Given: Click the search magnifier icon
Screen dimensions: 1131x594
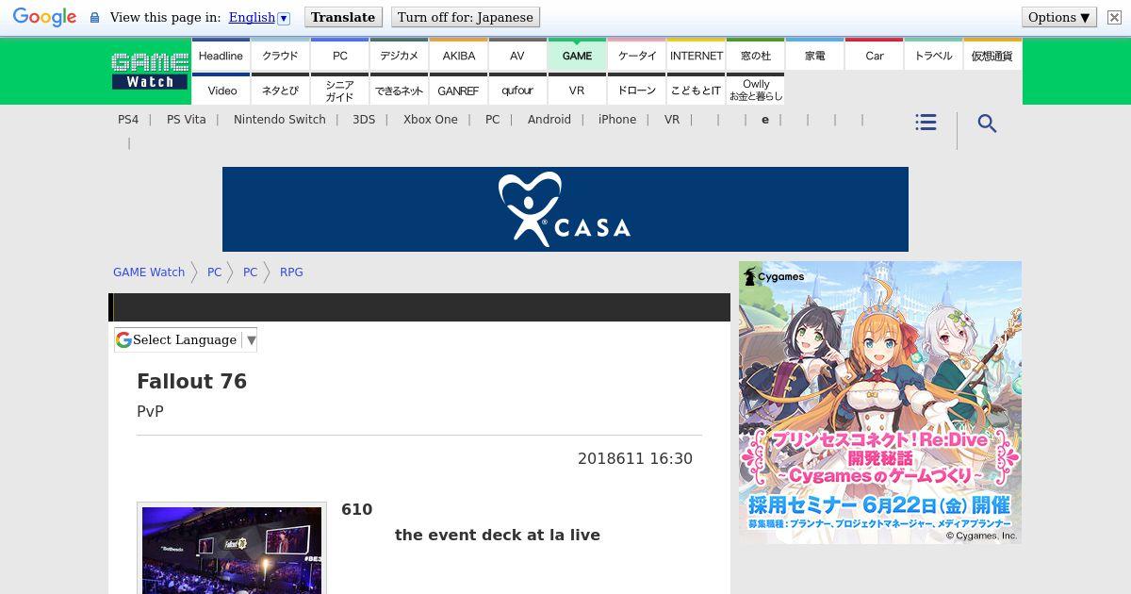Looking at the screenshot, I should (987, 124).
